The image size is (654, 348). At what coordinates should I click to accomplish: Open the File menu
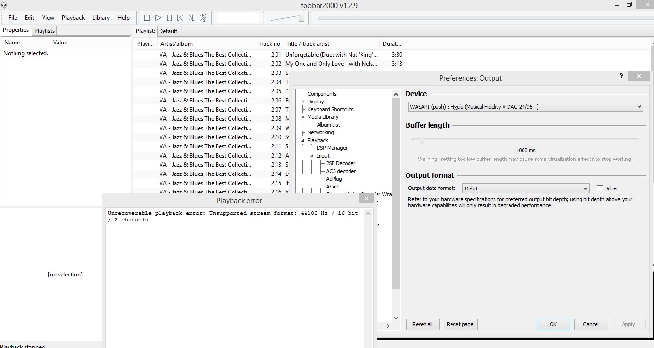(13, 18)
